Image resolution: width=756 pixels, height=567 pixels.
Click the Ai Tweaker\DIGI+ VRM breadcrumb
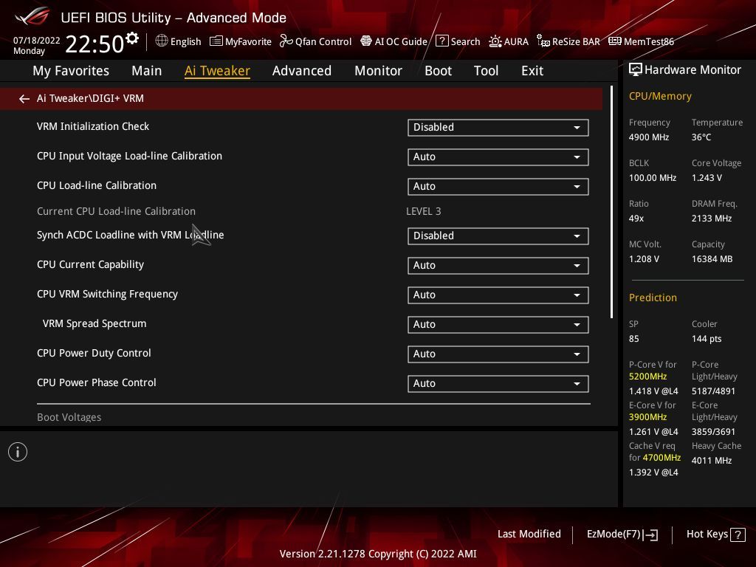pos(90,98)
